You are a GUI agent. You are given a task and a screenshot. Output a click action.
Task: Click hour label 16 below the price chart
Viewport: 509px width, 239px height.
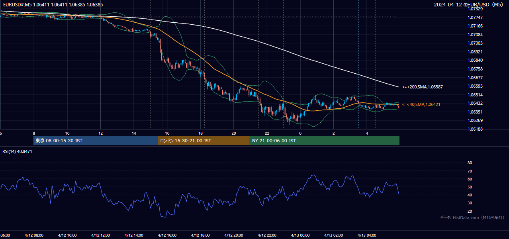pyautogui.click(x=167, y=133)
